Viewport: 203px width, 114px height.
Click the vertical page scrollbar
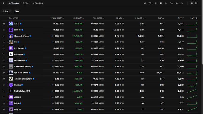pyautogui.click(x=202, y=32)
